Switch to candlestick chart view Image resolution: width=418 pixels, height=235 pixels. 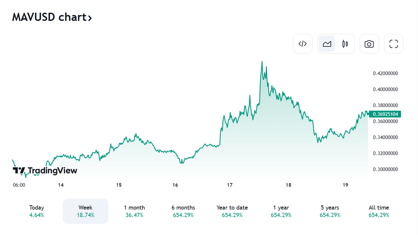345,44
